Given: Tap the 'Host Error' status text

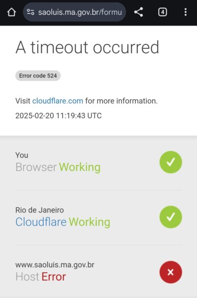Looking at the screenshot, I should click(x=40, y=277).
